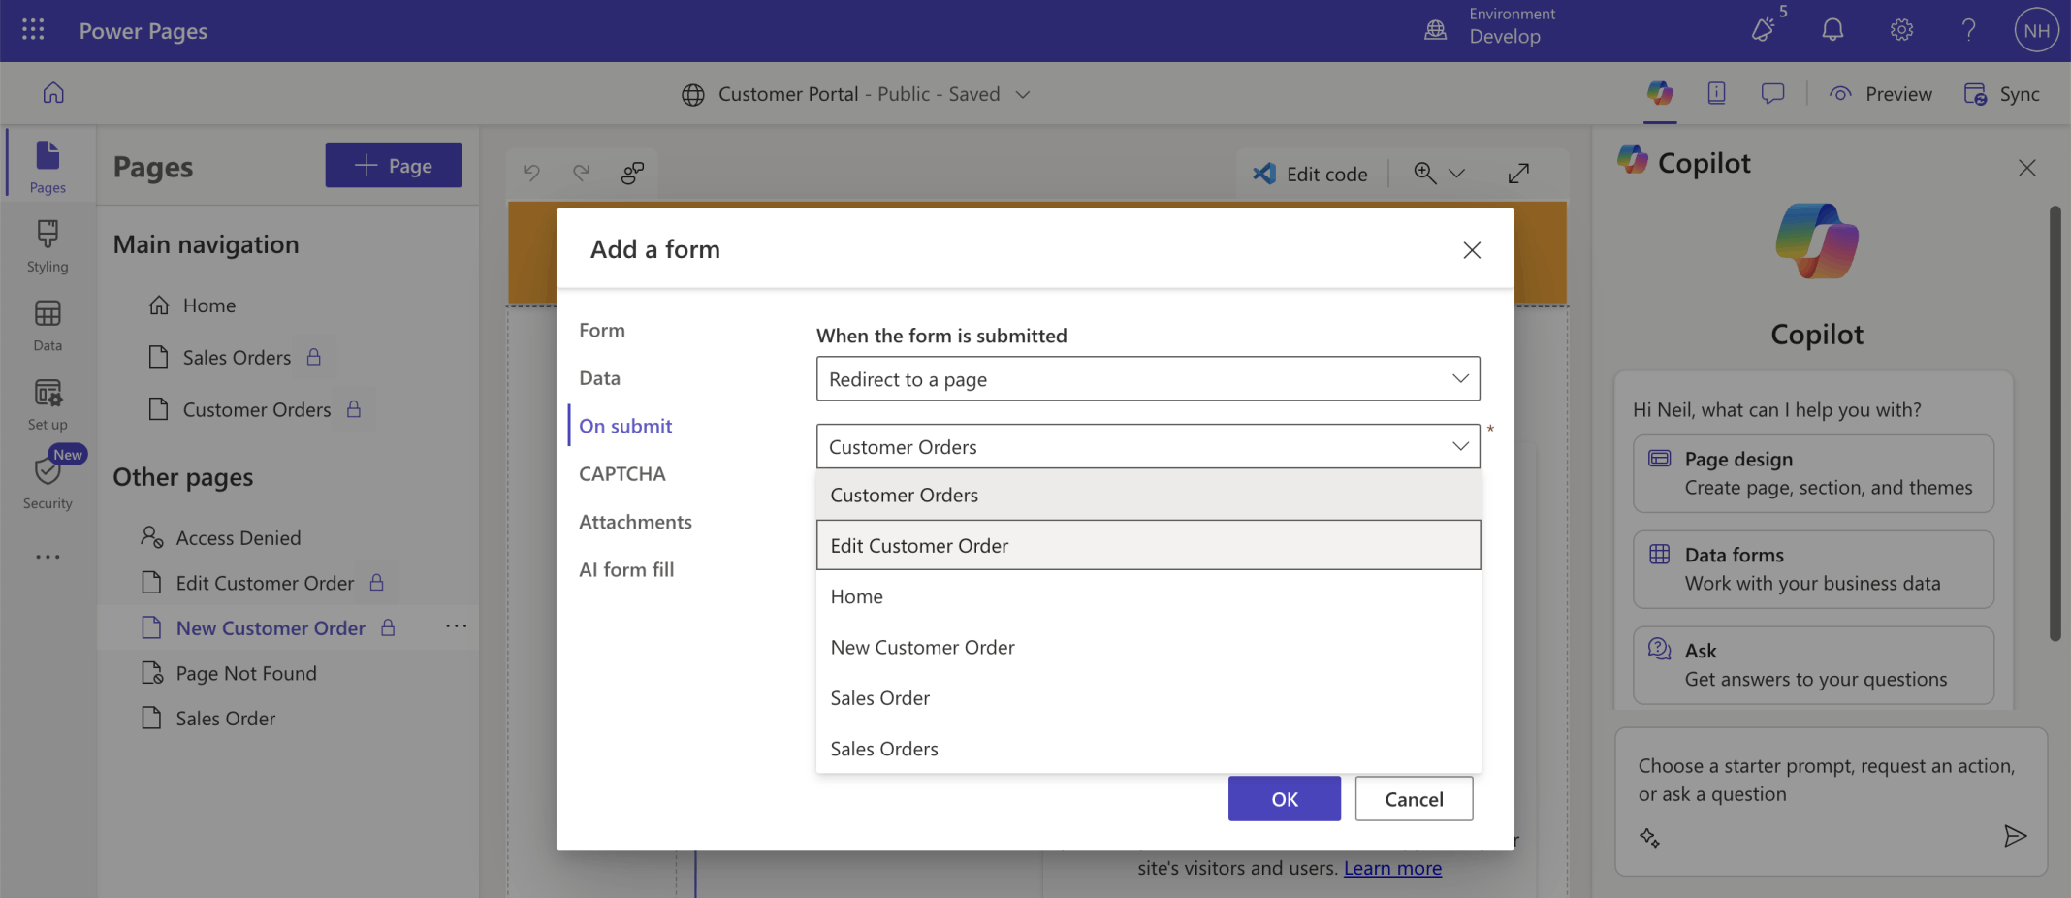The width and height of the screenshot is (2071, 898).
Task: Click the notifications bell icon
Action: [x=1832, y=30]
